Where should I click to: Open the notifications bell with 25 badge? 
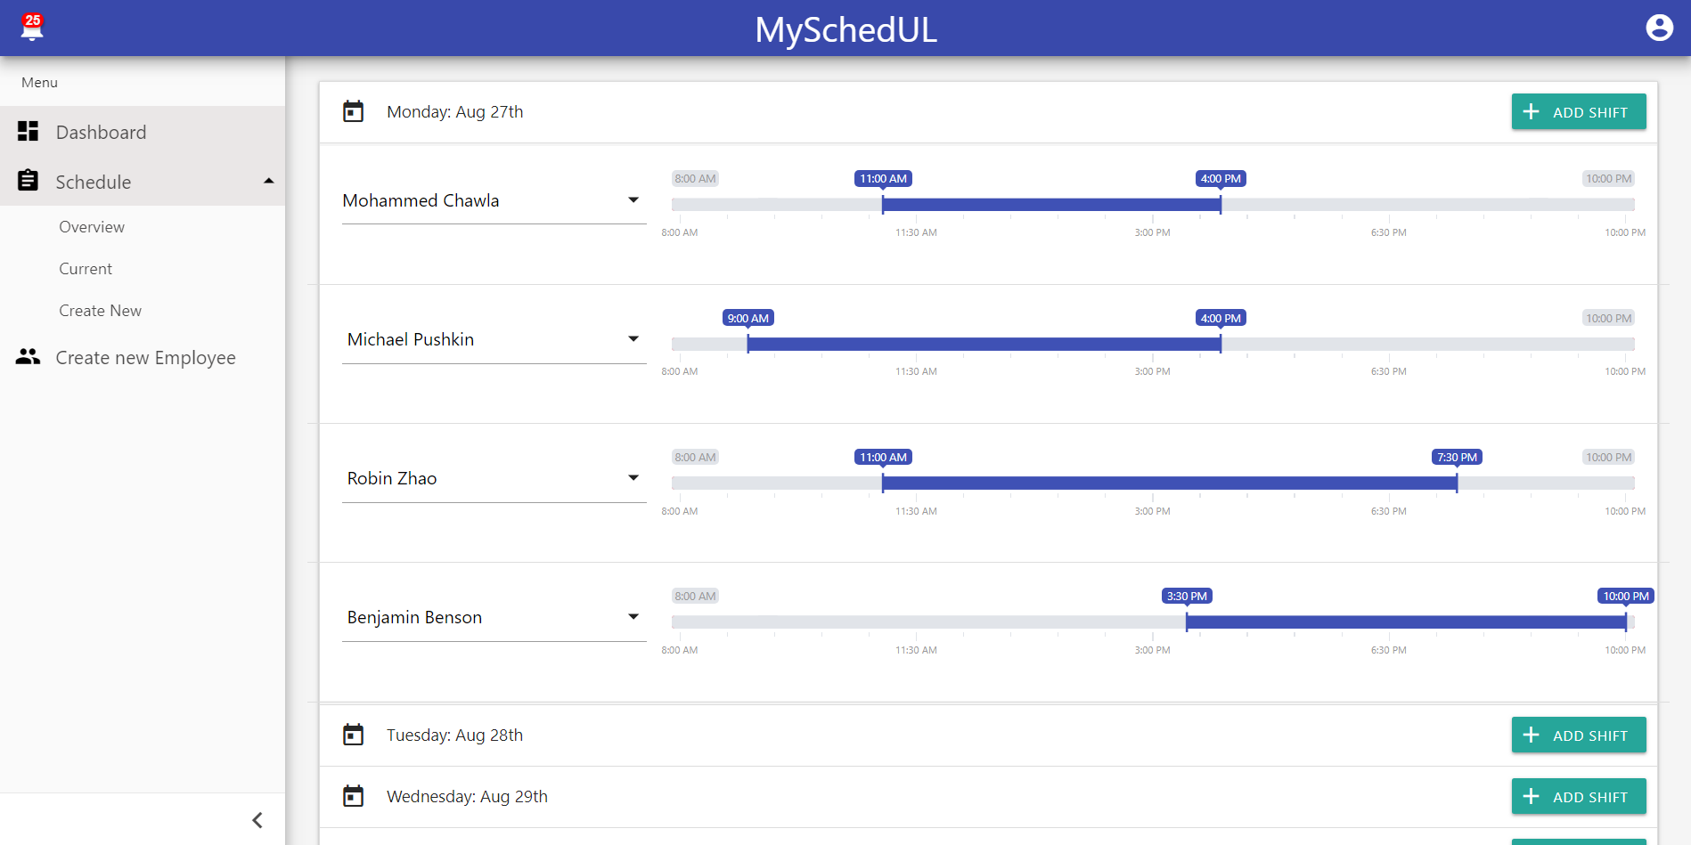click(x=32, y=27)
